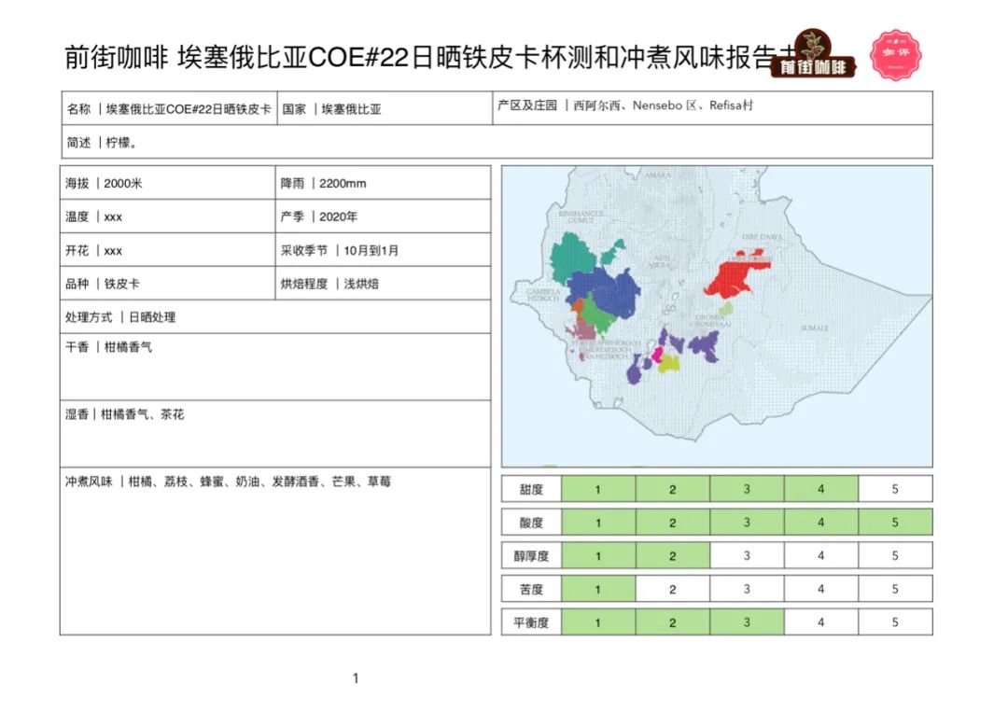This screenshot has width=1008, height=712.
Task: Click the yellow region on the map
Action: click(x=669, y=364)
